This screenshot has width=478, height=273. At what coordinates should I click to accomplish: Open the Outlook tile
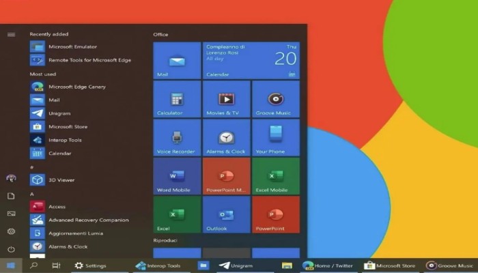(227, 214)
